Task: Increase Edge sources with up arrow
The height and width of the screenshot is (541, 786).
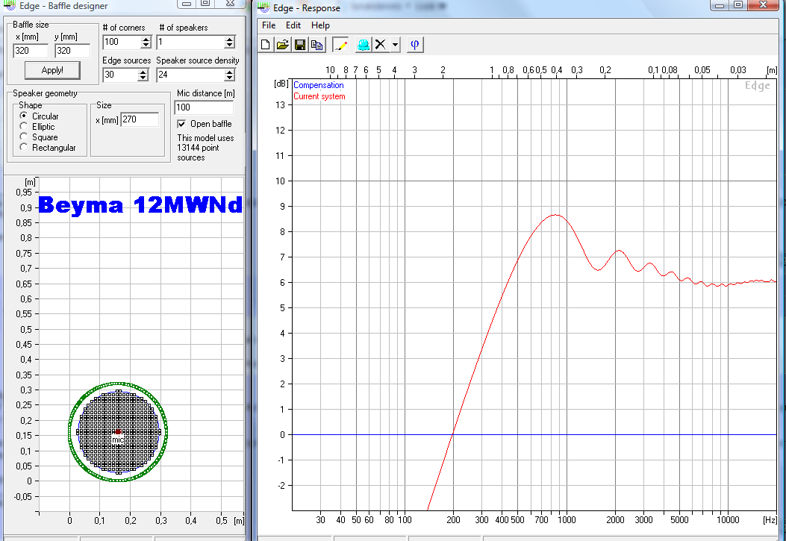Action: click(x=143, y=72)
